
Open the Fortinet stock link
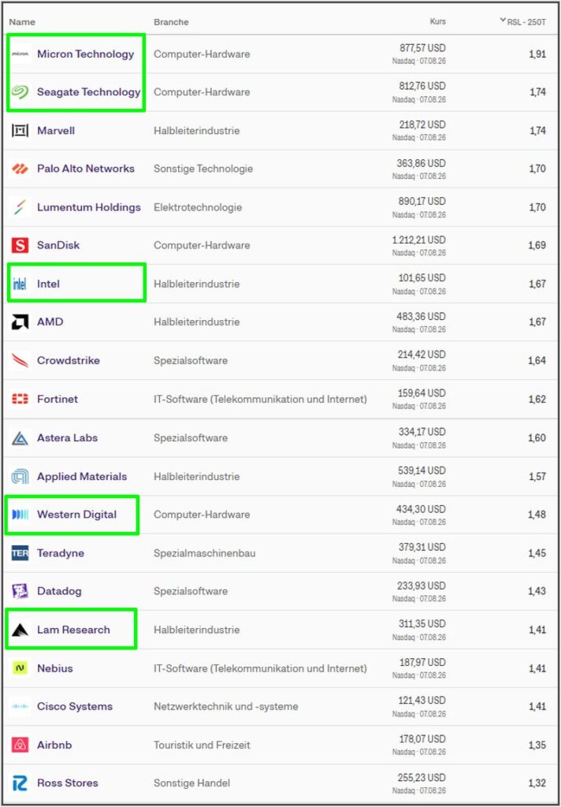pyautogui.click(x=58, y=399)
